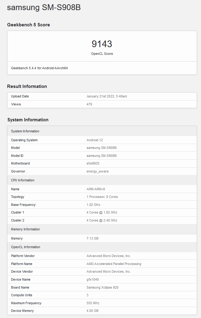Viewport: 201px width, 318px height.
Task: Click the 'System Information' table header row
Action: tap(102, 131)
